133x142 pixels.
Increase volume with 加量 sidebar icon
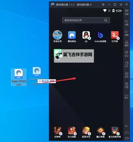coord(127,23)
